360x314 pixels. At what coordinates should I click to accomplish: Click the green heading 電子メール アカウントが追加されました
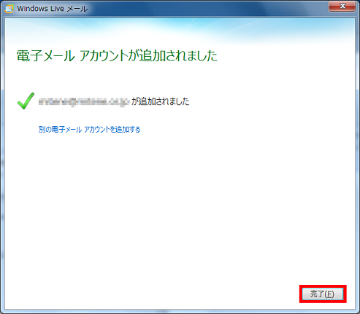tap(117, 55)
